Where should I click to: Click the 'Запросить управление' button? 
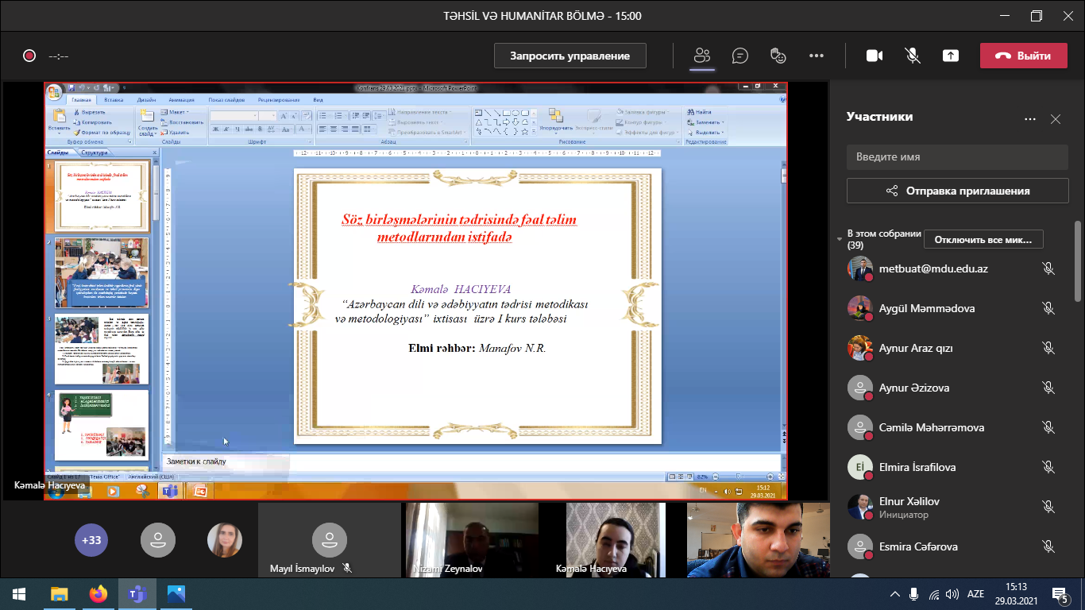tap(570, 56)
